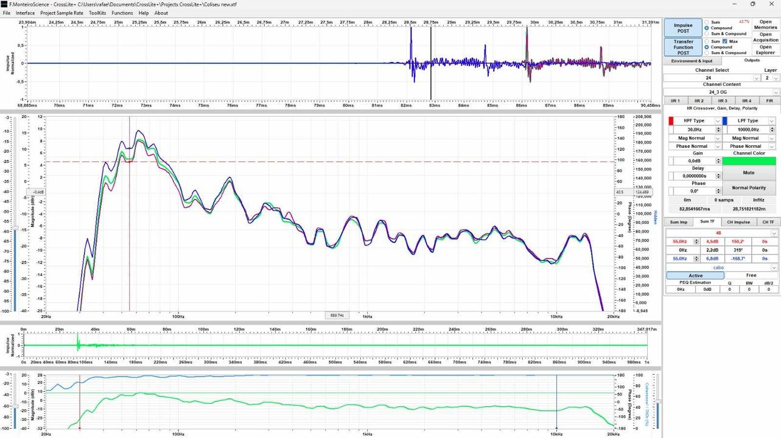This screenshot has width=781, height=438.
Task: Click the Open Memories button
Action: pyautogui.click(x=766, y=24)
